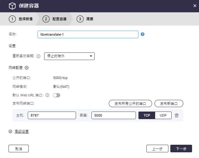Click the help icon beside container name
Viewport: 199px width, 158px height.
click(x=143, y=34)
